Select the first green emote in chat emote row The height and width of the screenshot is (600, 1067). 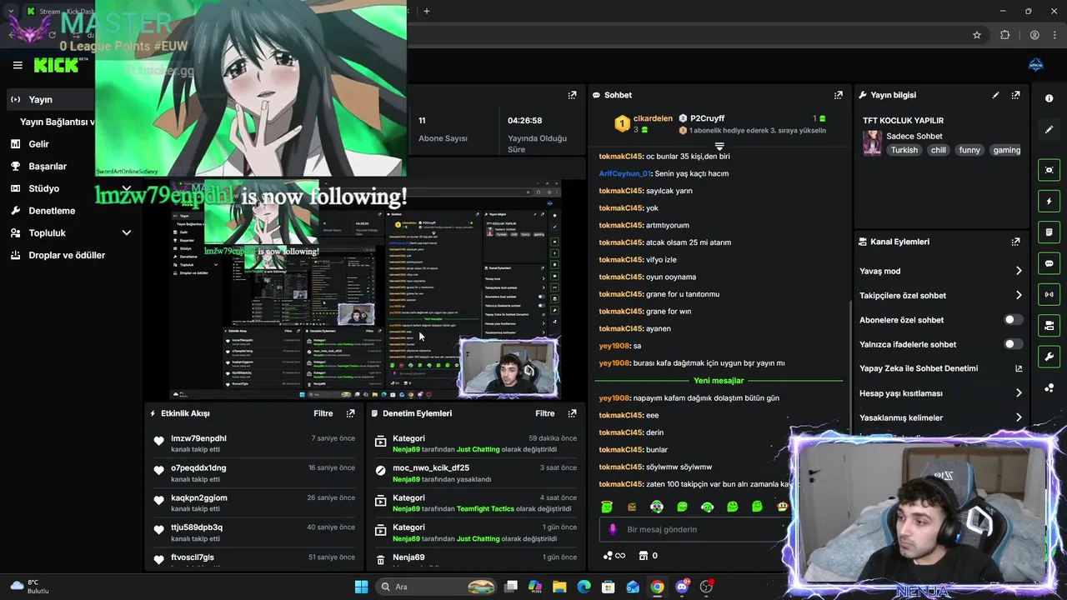click(607, 507)
